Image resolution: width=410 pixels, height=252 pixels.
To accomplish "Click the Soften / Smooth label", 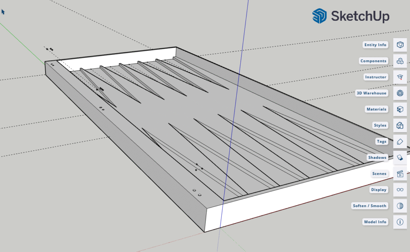I will 370,206.
